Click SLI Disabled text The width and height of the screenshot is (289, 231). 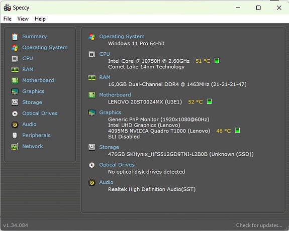[124, 137]
